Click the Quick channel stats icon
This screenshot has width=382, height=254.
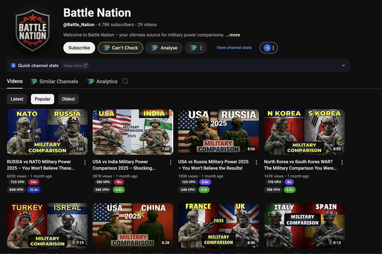point(13,65)
